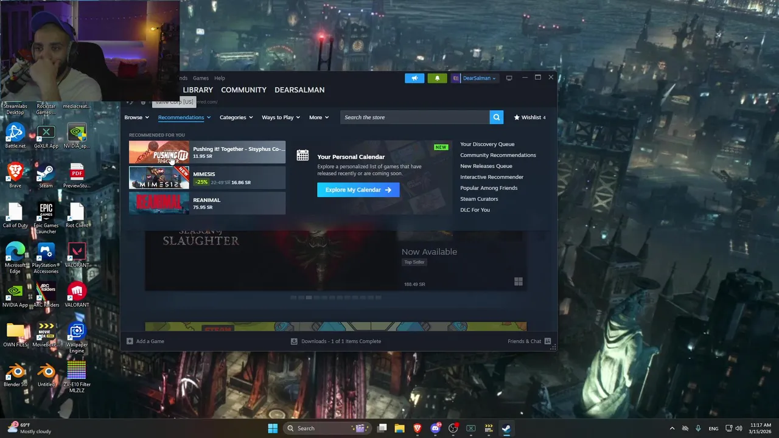The image size is (779, 438).
Task: Select the Brave desktop shortcut
Action: (x=15, y=175)
